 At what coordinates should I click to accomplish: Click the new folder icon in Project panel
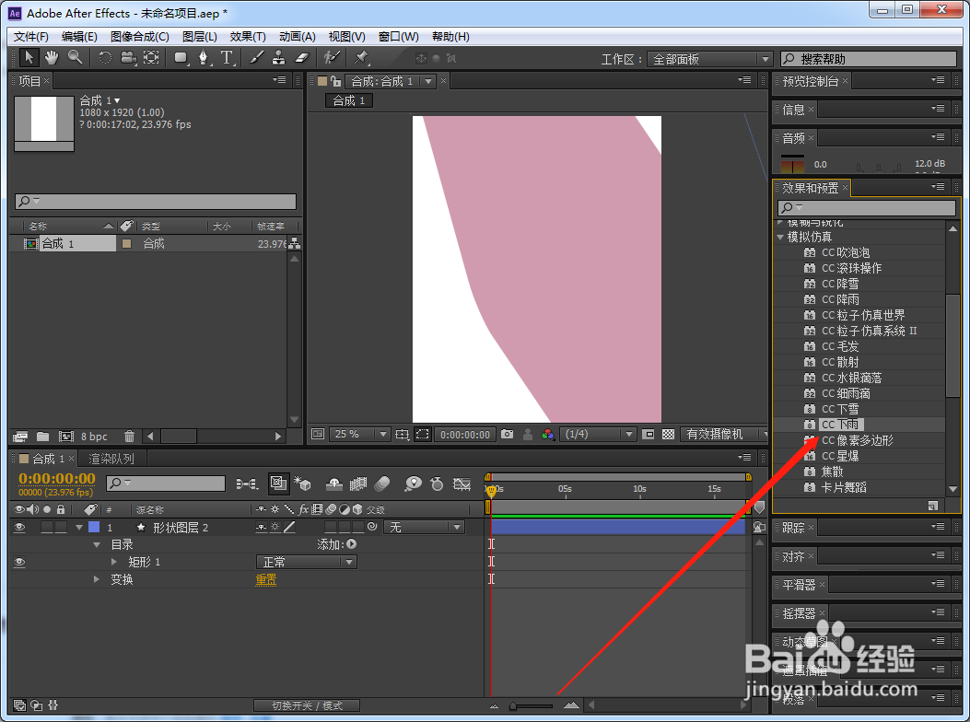[42, 437]
